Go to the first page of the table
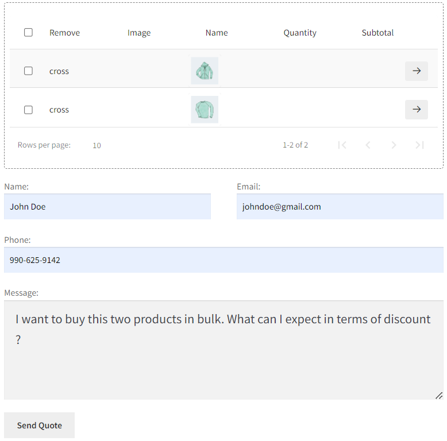This screenshot has width=447, height=441. [342, 145]
